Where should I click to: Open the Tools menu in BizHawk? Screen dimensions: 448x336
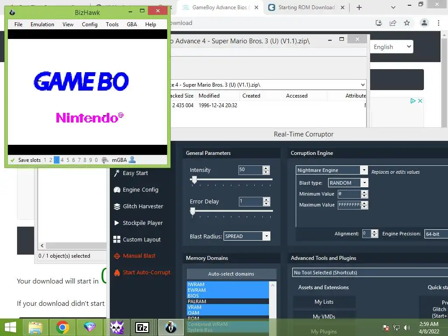(112, 24)
